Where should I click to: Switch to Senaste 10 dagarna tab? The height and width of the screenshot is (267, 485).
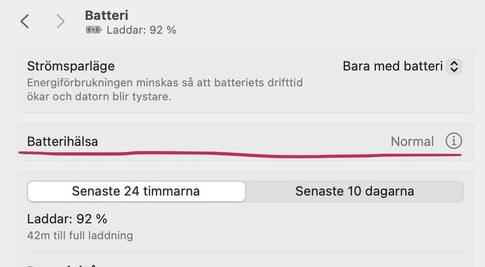click(355, 191)
